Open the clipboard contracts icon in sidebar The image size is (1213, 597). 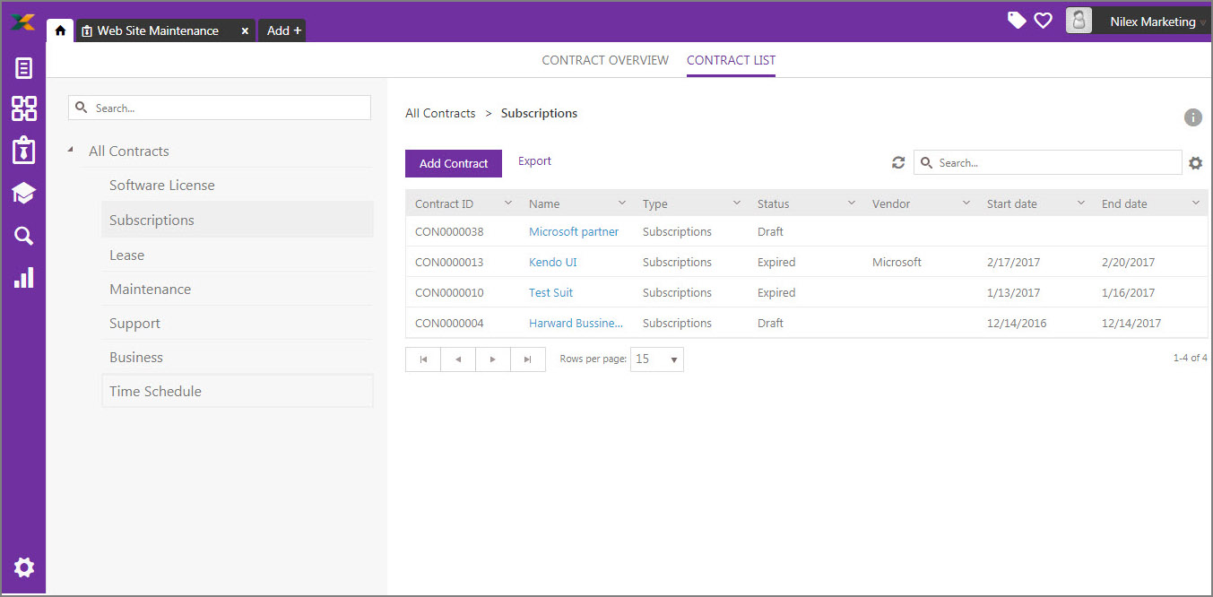coord(24,151)
